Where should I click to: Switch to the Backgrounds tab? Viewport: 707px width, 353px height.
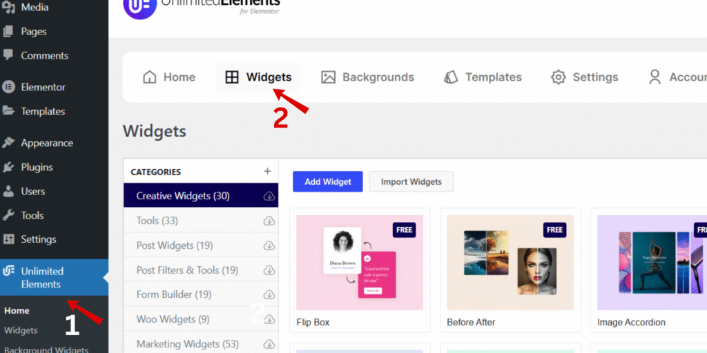pos(367,77)
